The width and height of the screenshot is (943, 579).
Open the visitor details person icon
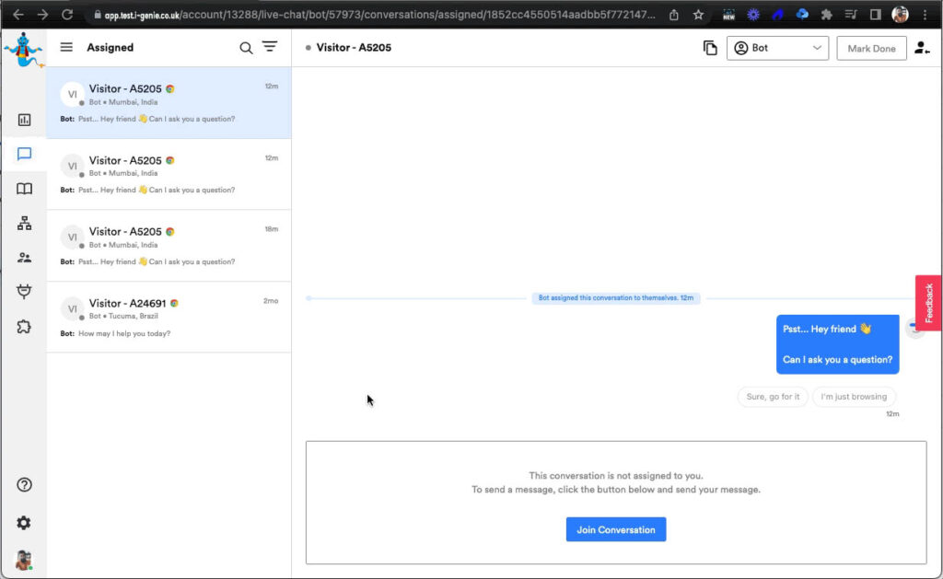[x=922, y=48]
